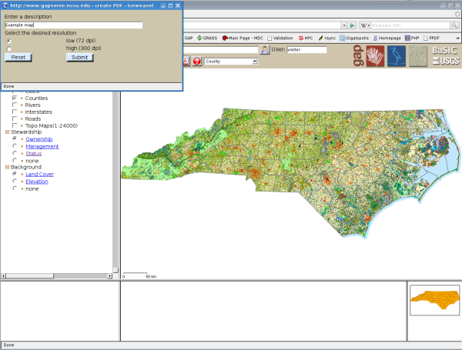Click the red gap plant logo

(375, 56)
